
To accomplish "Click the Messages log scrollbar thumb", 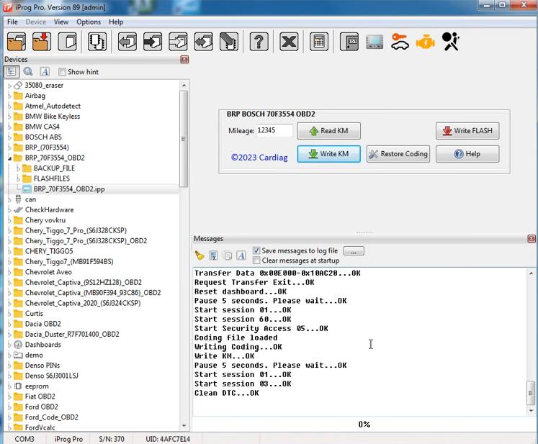I will coord(531,393).
